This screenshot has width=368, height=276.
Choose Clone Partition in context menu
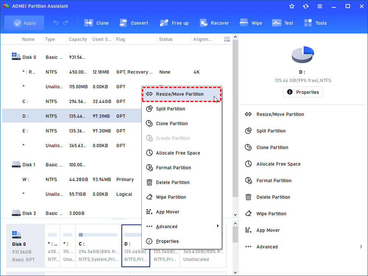181,124
